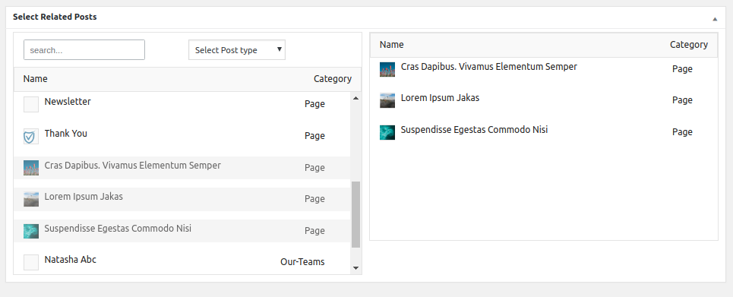This screenshot has width=733, height=297.
Task: Click Suspendisse Egestas thumbnail in left list
Action: 31,231
